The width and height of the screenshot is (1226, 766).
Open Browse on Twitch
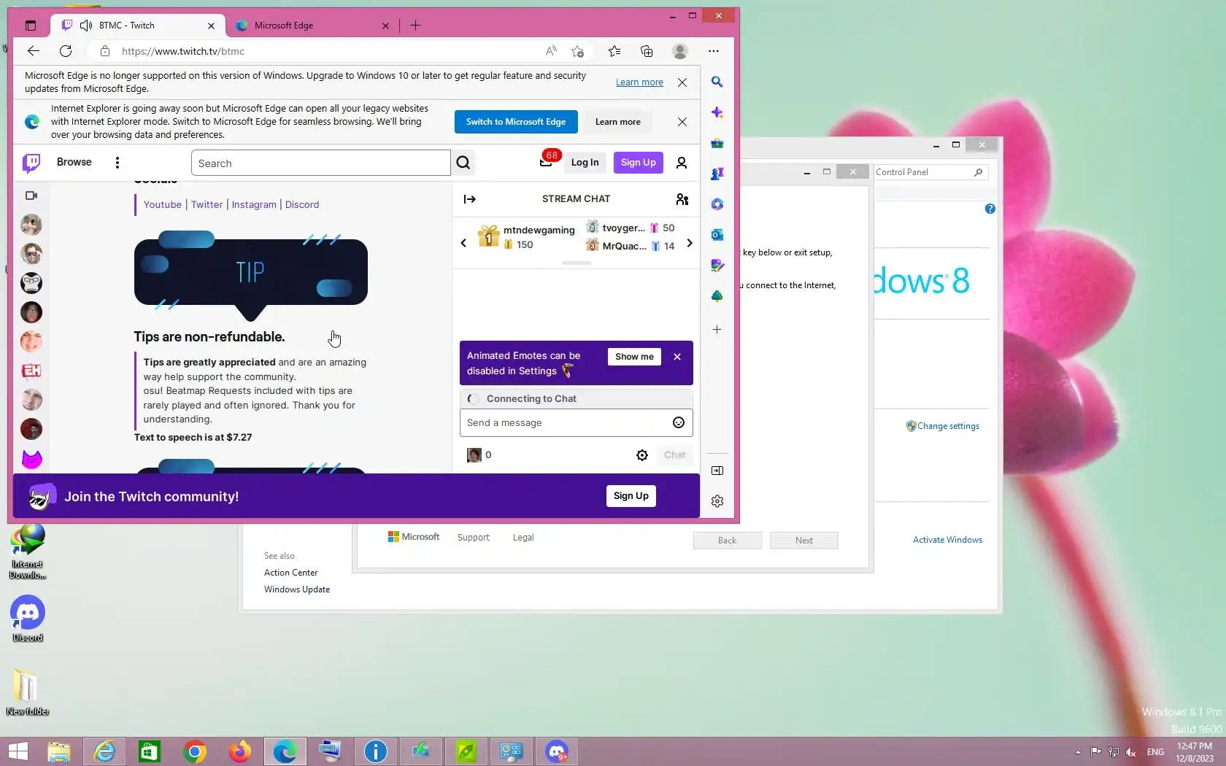[x=74, y=162]
